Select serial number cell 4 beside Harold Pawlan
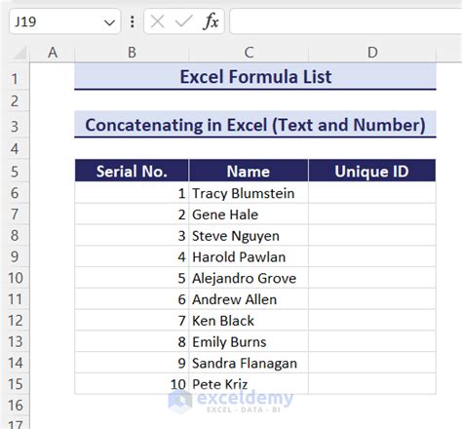Screen dimensions: 462x429 click(x=132, y=256)
